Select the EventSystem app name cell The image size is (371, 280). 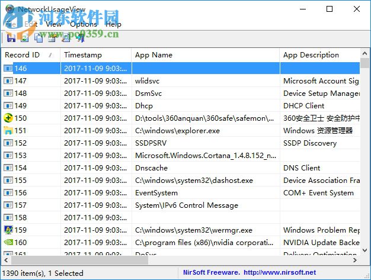coord(206,193)
